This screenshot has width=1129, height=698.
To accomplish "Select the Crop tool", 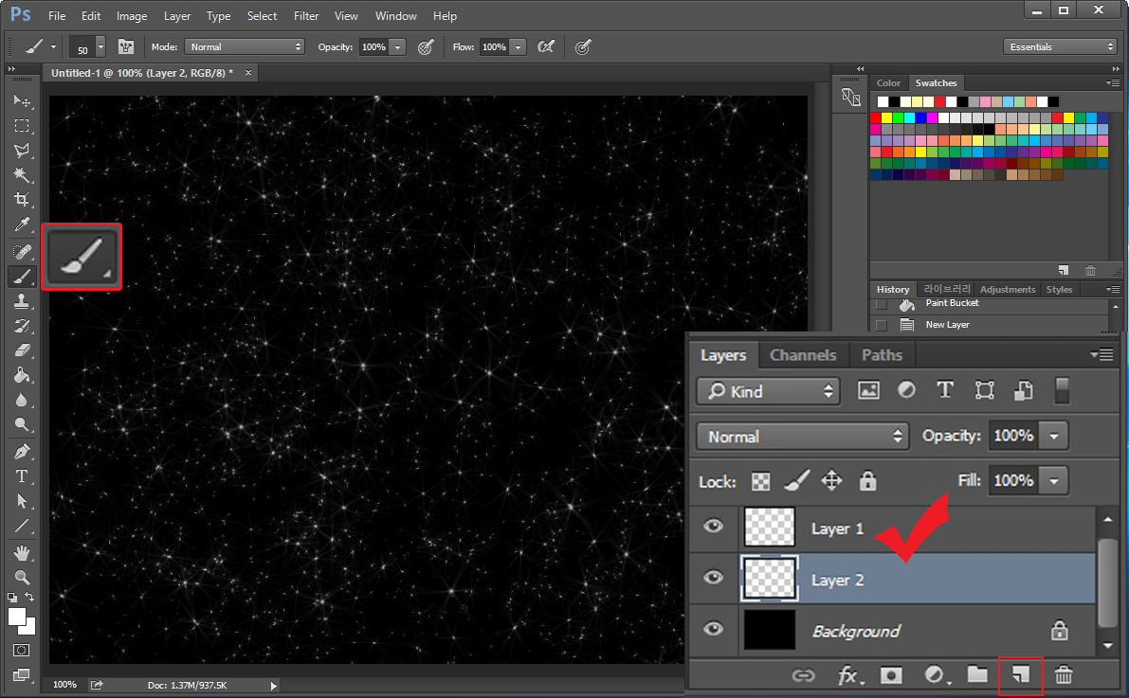I will 22,200.
